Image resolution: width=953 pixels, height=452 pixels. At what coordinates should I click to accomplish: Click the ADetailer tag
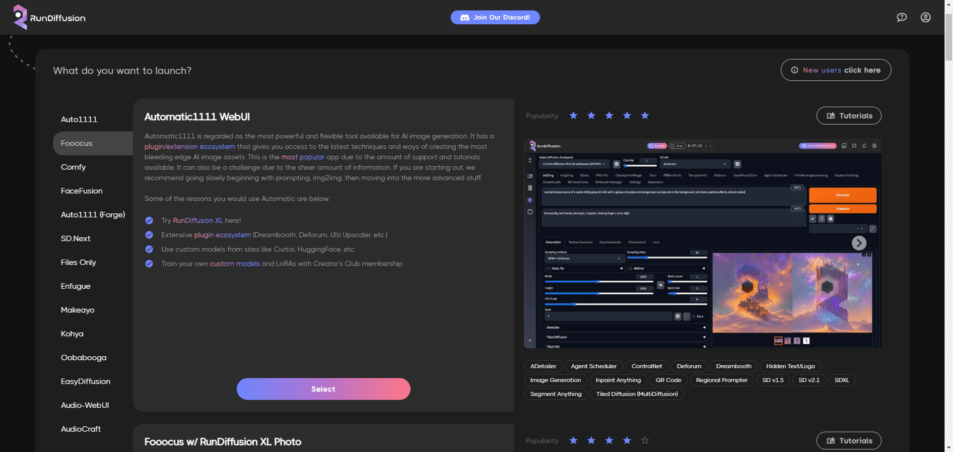[543, 366]
